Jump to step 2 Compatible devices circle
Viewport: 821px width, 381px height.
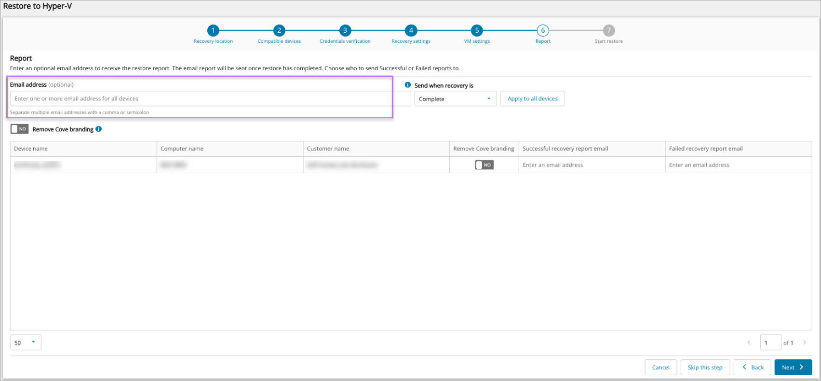(279, 30)
